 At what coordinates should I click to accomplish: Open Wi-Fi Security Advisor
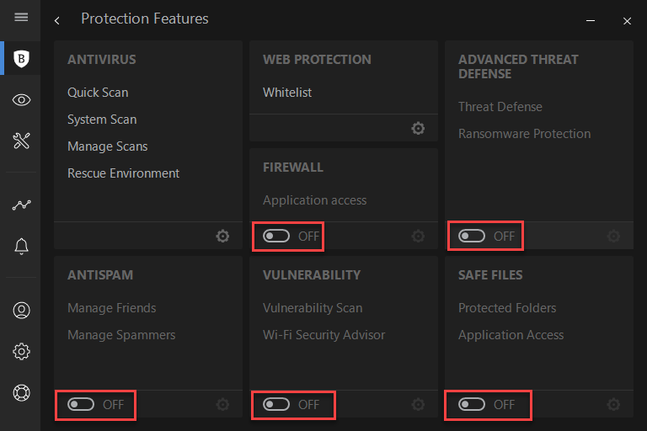click(323, 335)
